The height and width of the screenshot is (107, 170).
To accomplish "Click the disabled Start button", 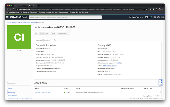I will tap(41, 33).
